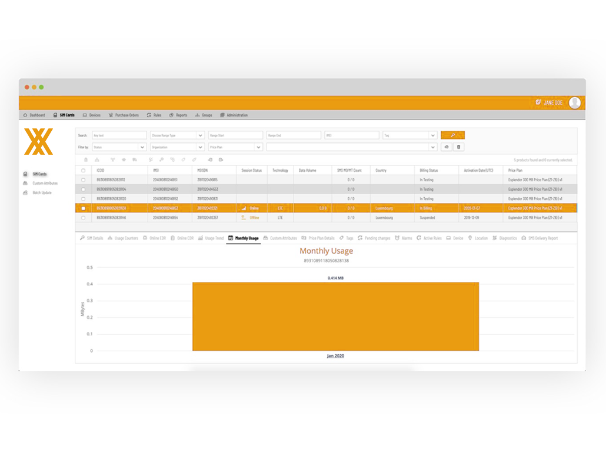Click the eye icon next to filter dropdown

point(447,147)
